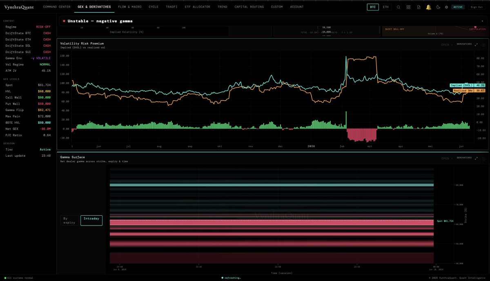The height and width of the screenshot is (281, 490).
Task: Click the Sign Out button
Action: (477, 7)
